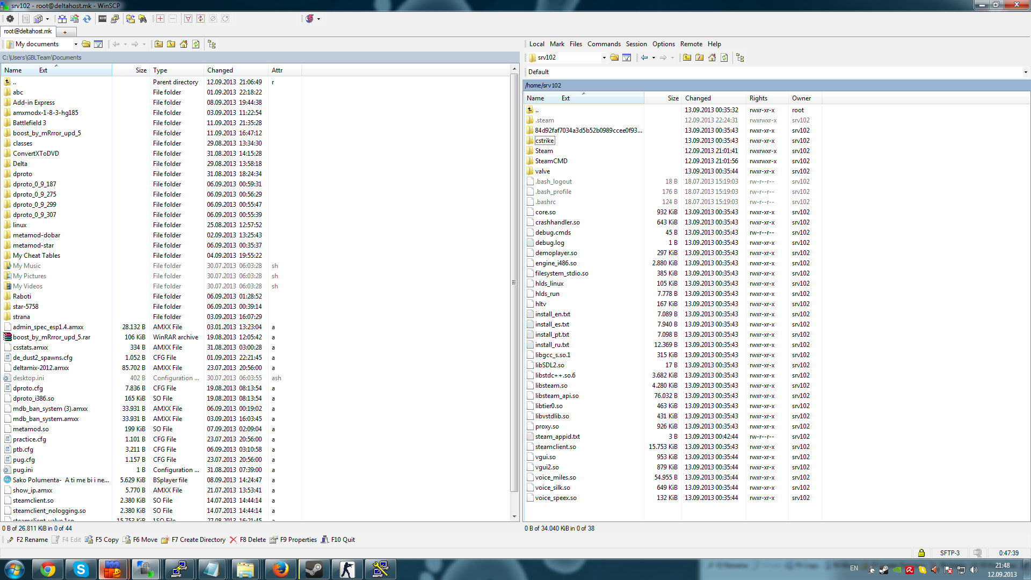
Task: Click the local panel vertical scrollbar
Action: coord(514,282)
